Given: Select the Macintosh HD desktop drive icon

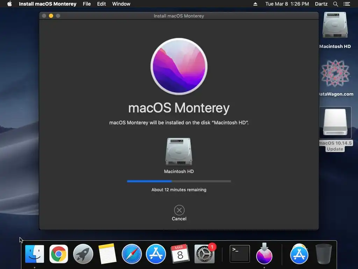Looking at the screenshot, I should pyautogui.click(x=335, y=25).
